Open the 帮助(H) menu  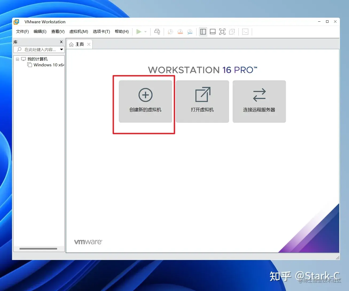(122, 32)
